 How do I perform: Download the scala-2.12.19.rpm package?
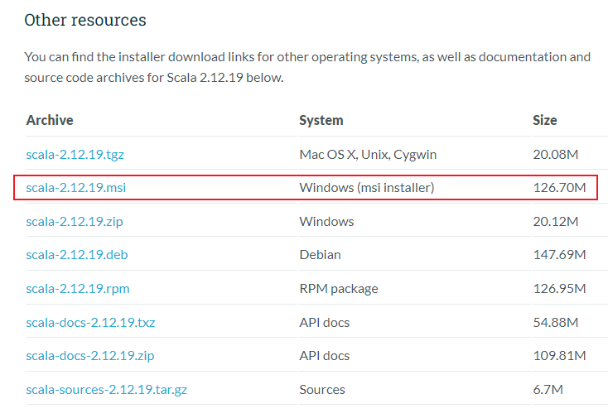tap(78, 289)
